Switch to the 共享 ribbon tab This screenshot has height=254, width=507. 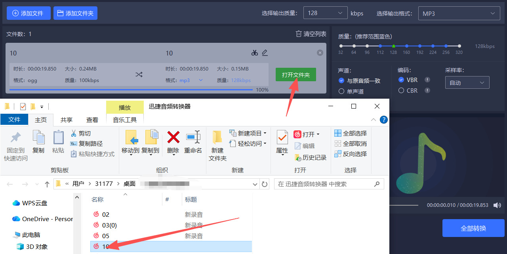66,120
